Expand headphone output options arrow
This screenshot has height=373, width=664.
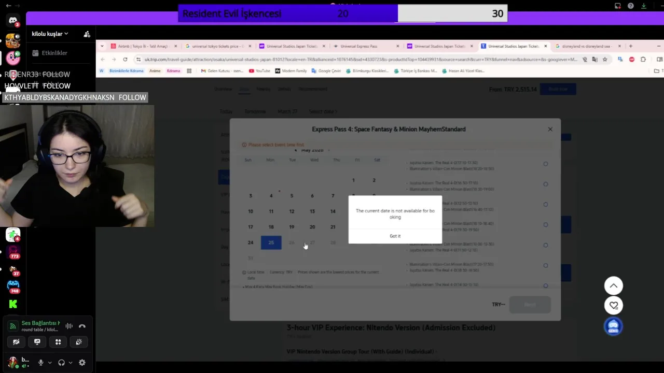coord(71,363)
